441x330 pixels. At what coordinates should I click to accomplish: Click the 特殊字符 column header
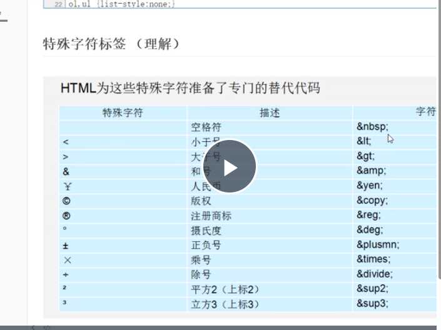pos(123,112)
